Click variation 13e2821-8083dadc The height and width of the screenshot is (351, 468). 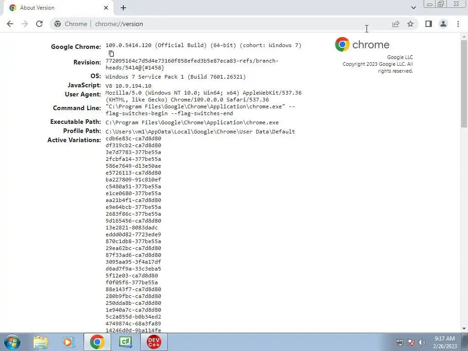[x=132, y=228]
